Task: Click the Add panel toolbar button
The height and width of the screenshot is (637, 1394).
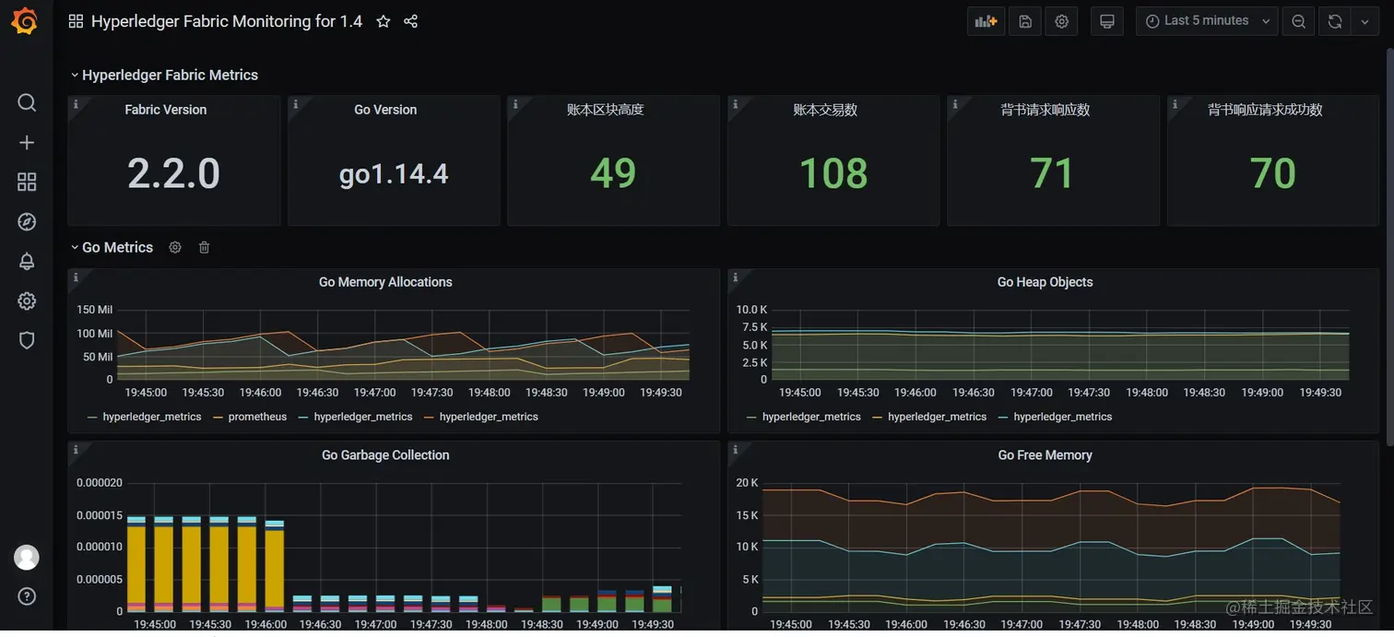Action: click(x=986, y=21)
